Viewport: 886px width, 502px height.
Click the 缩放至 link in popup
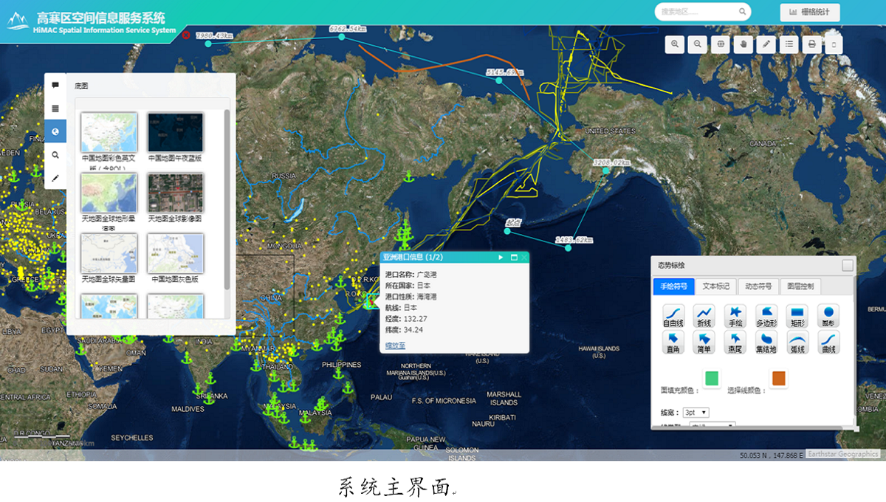(x=395, y=345)
